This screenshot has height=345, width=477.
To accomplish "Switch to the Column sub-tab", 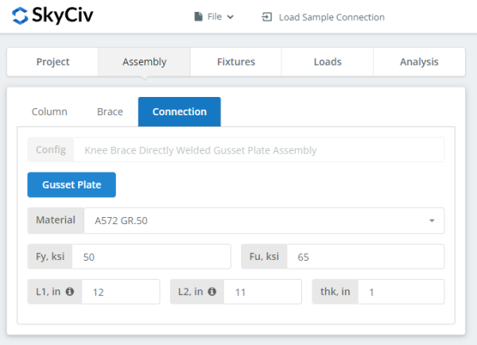I will pos(49,112).
